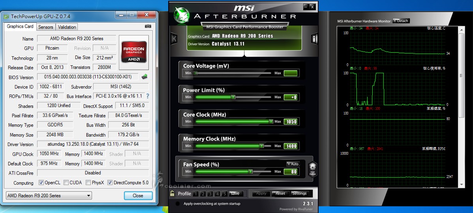Screen dimensions: 473x213
Task: Minimize the Afterburner window
Action: coord(306,6)
